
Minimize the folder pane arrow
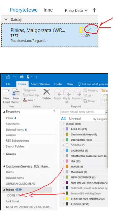(x=54, y=111)
